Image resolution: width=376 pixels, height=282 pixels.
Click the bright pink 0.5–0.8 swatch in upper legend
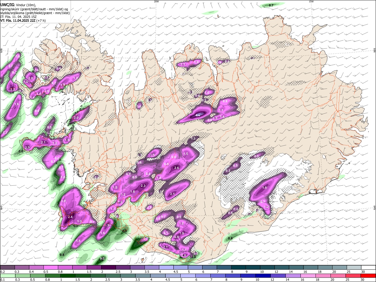pos(51,268)
